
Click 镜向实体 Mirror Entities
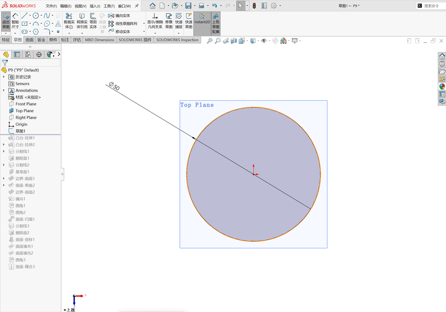click(x=119, y=16)
